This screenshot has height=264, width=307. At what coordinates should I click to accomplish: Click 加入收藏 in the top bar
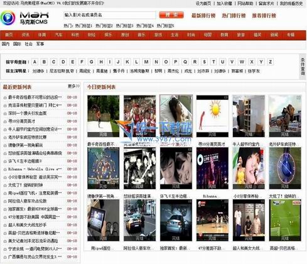224,3
